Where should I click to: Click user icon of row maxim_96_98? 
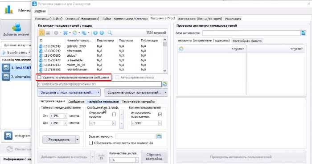(x=41, y=65)
